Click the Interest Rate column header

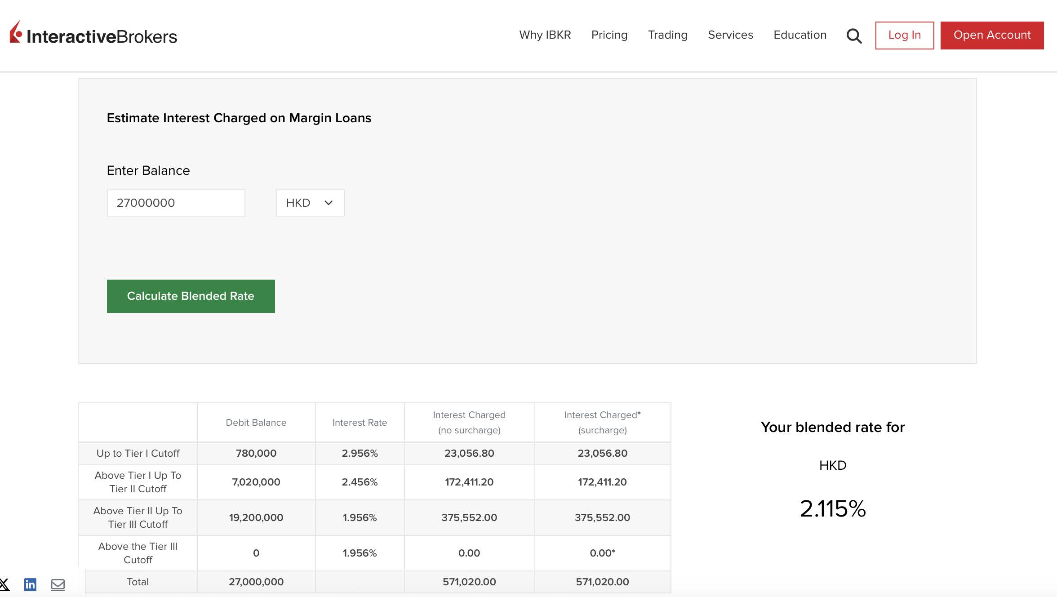[x=360, y=423]
